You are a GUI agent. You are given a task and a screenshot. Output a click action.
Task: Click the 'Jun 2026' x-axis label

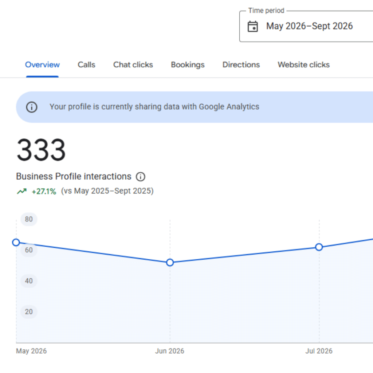click(x=170, y=351)
